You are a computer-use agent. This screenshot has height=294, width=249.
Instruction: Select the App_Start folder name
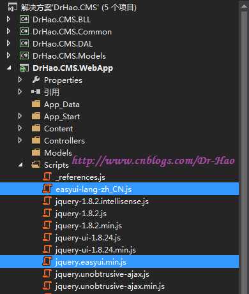click(x=62, y=117)
